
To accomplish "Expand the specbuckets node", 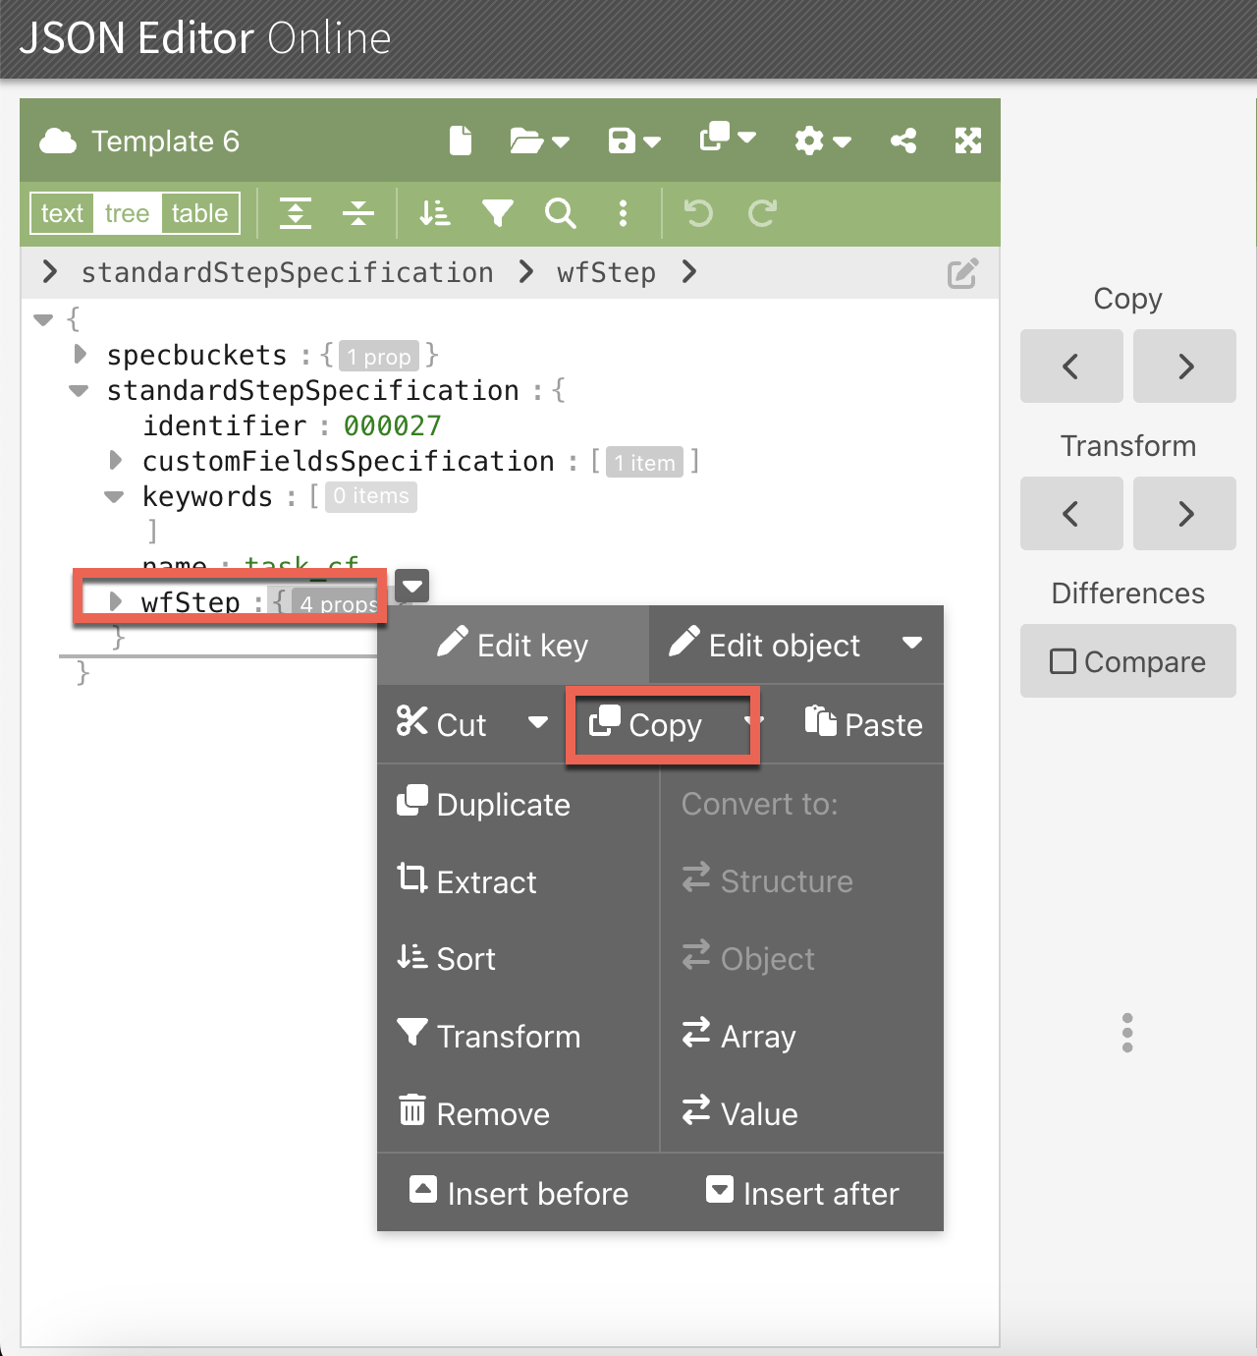I will pyautogui.click(x=81, y=354).
